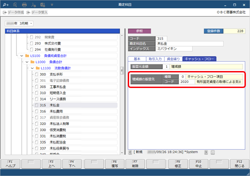Click document icon of account 315
250x176 pixels.
(x=36, y=105)
